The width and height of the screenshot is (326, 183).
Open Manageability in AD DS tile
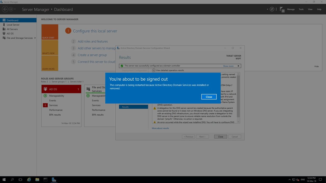(57, 96)
